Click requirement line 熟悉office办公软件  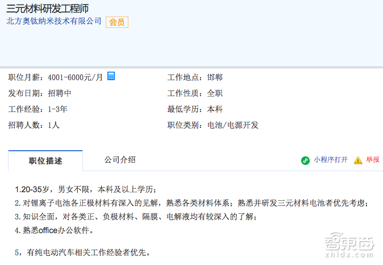click(54, 230)
